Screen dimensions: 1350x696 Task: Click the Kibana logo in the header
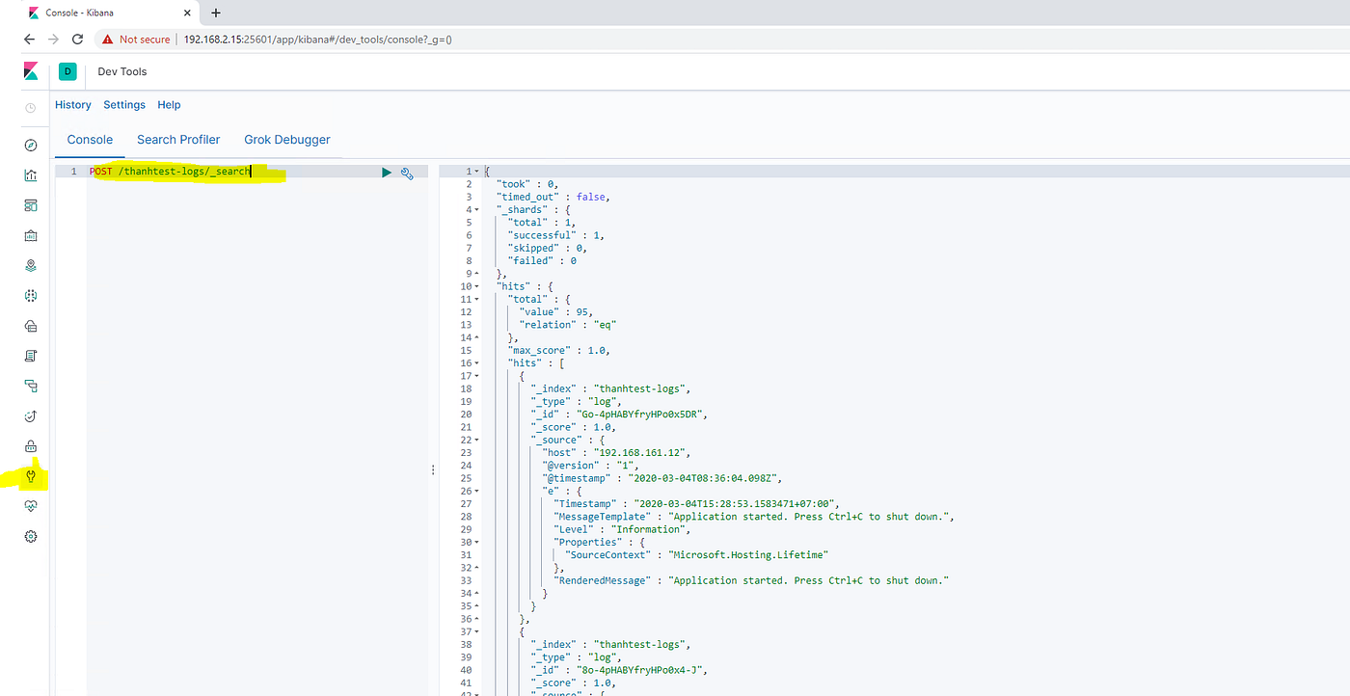(30, 71)
